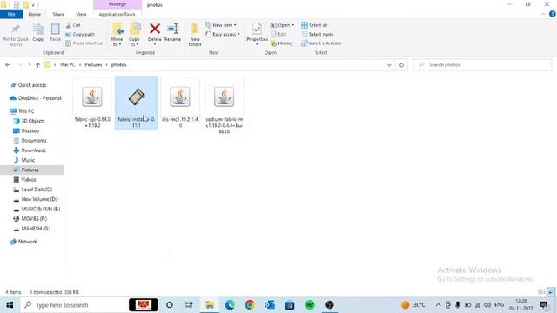Image resolution: width=557 pixels, height=313 pixels.
Task: Click Cut in Clipboard group
Action: pos(73,25)
